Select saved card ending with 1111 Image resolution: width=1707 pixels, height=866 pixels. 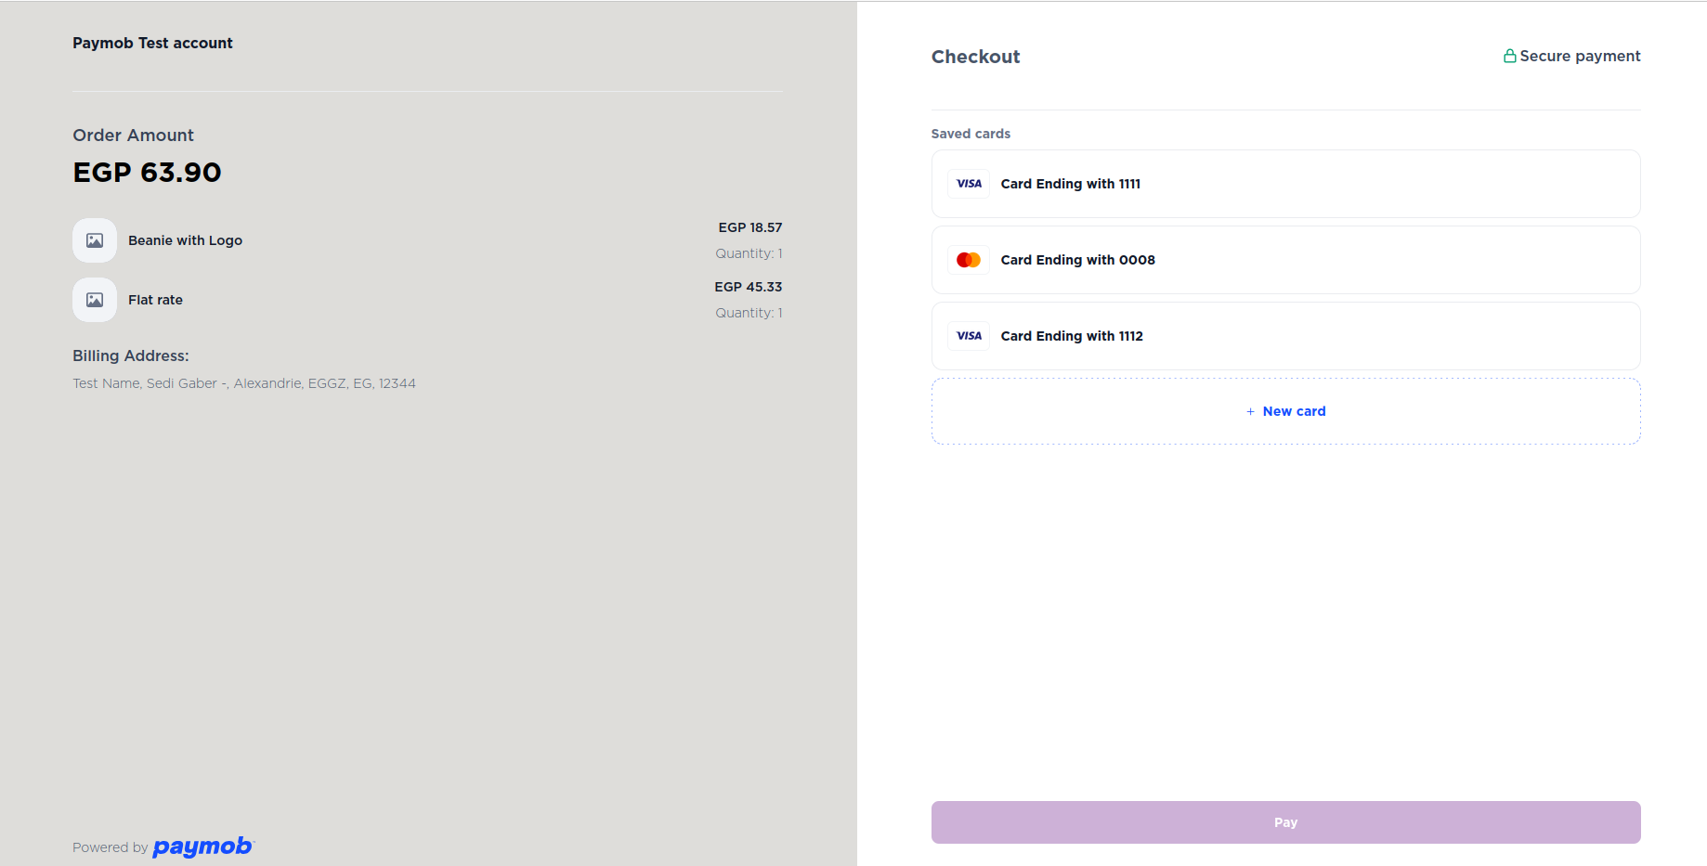[x=1285, y=184]
